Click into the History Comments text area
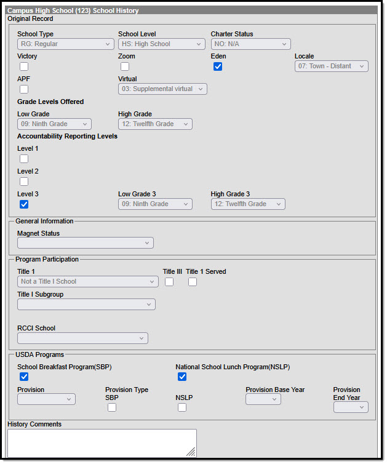This screenshot has height=464, width=387. 102,443
